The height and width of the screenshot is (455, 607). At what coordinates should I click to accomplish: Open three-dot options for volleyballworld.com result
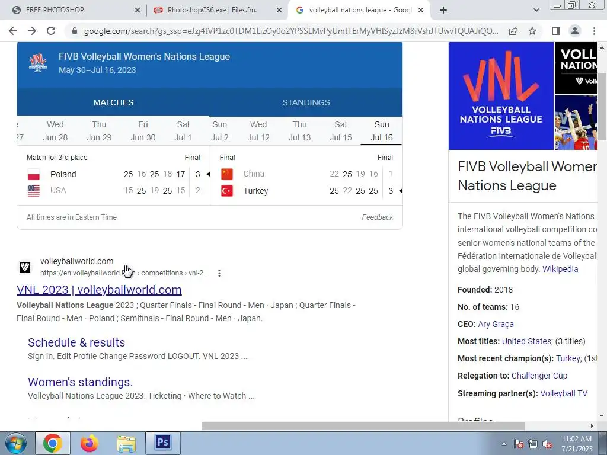pyautogui.click(x=219, y=273)
